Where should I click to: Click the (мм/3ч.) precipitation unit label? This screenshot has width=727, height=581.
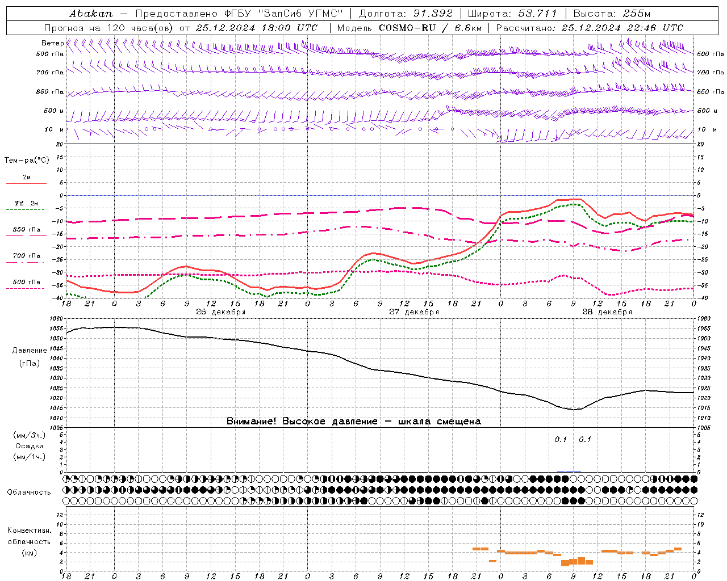coord(29,435)
